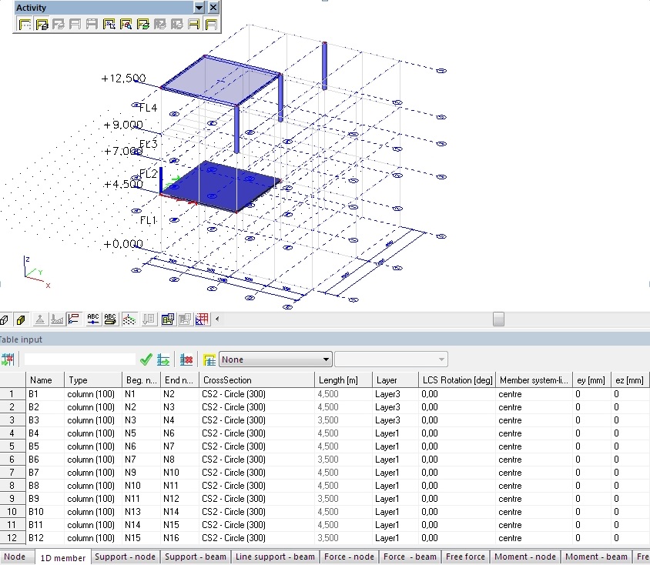The image size is (650, 565).
Task: Click the greyed-out supports display icon
Action: coord(40,319)
